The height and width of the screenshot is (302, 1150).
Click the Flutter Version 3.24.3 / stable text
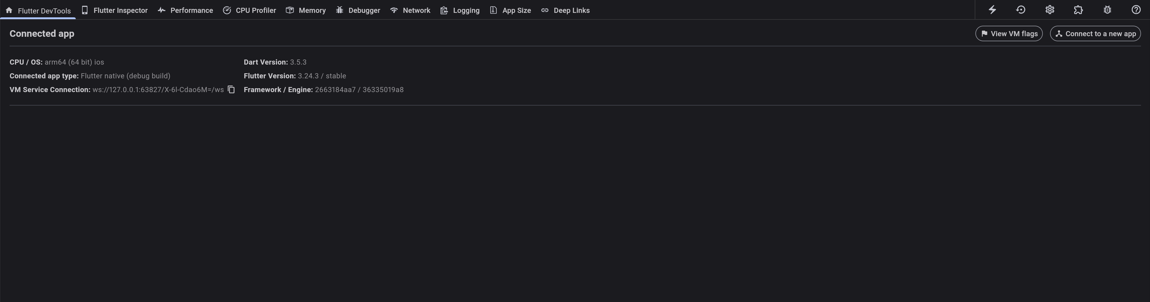[322, 76]
